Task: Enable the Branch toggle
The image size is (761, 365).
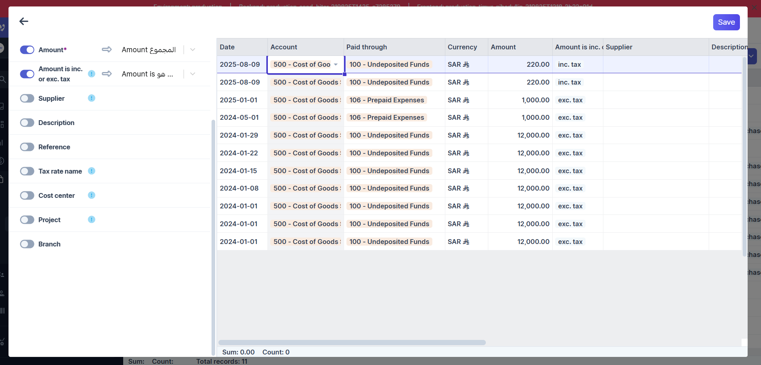Action: coord(27,244)
